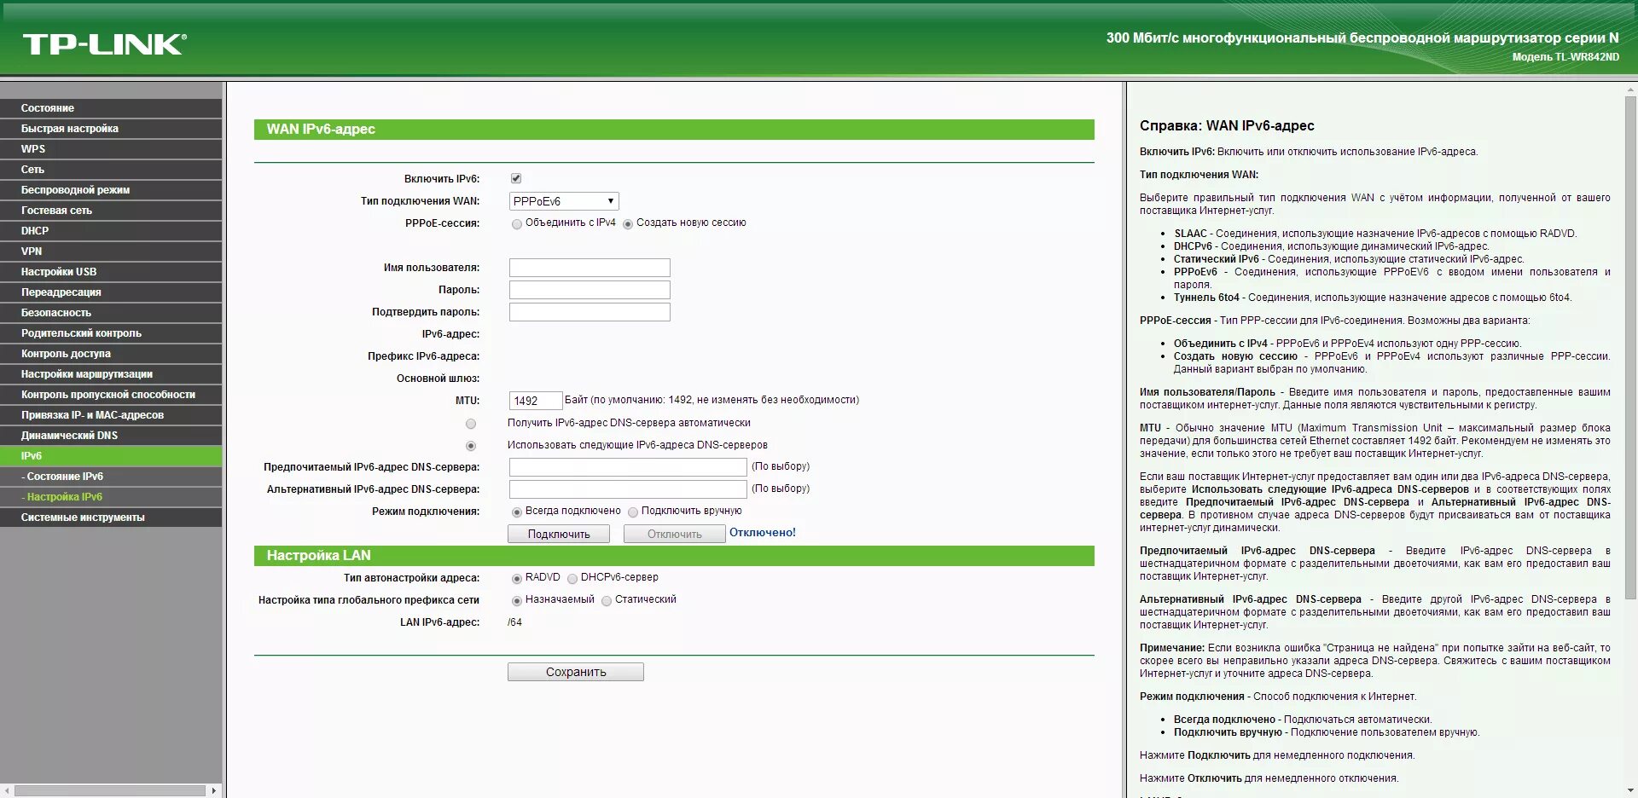Click the Отключено! status text
Image resolution: width=1638 pixels, height=798 pixels.
click(763, 533)
